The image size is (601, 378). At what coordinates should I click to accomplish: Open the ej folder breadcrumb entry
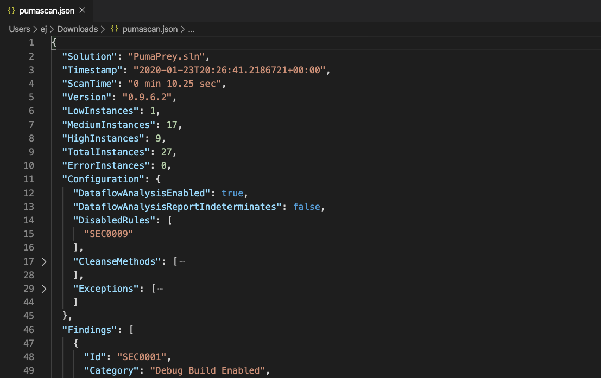[43, 29]
